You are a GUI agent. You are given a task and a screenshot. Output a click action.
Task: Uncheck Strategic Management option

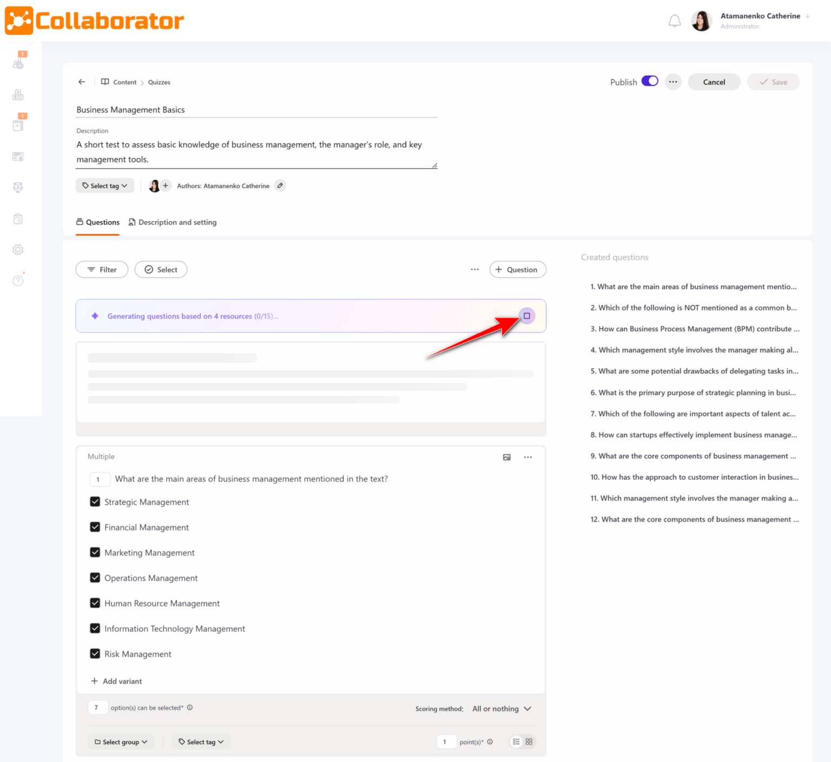(95, 502)
